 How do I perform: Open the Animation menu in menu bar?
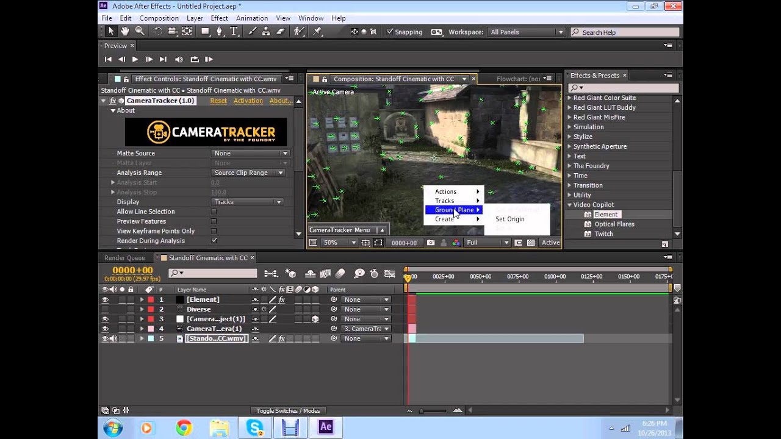pos(252,18)
